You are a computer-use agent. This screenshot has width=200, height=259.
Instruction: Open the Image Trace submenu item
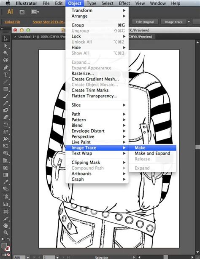point(97,148)
